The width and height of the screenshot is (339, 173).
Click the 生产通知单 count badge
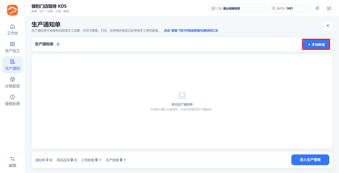tap(58, 44)
